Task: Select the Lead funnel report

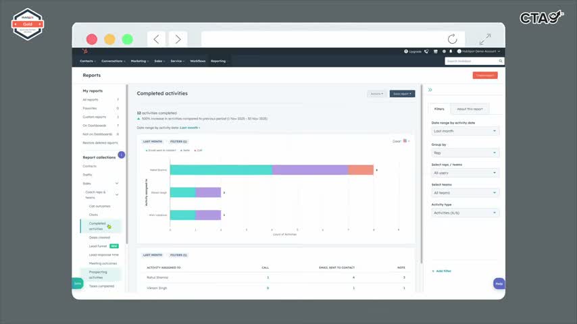Action: pyautogui.click(x=98, y=246)
